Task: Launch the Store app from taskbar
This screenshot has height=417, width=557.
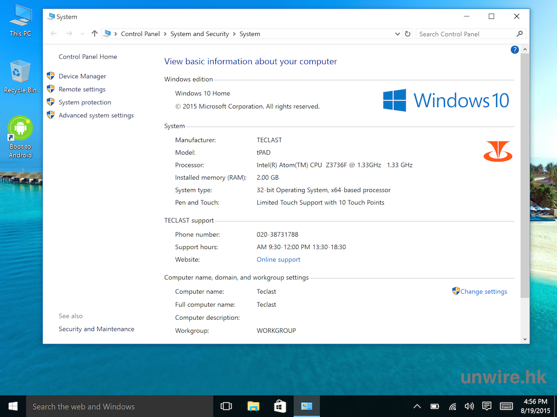Action: tap(280, 406)
